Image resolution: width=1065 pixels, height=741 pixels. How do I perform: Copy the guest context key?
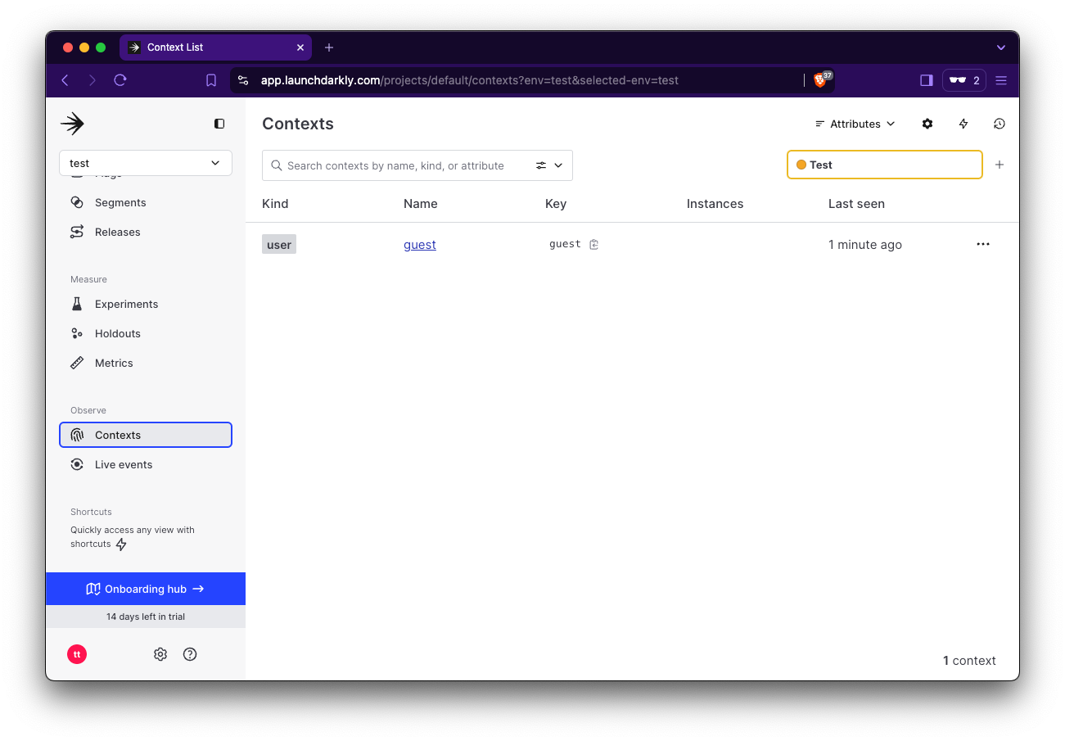[593, 244]
